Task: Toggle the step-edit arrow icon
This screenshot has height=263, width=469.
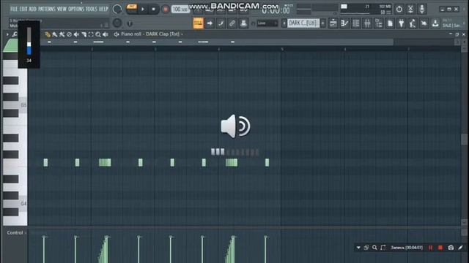Action: (x=210, y=23)
